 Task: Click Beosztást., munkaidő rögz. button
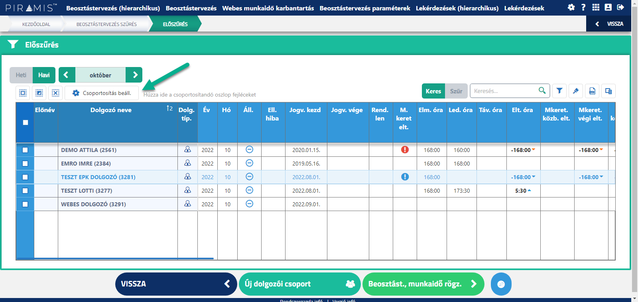[x=423, y=284]
